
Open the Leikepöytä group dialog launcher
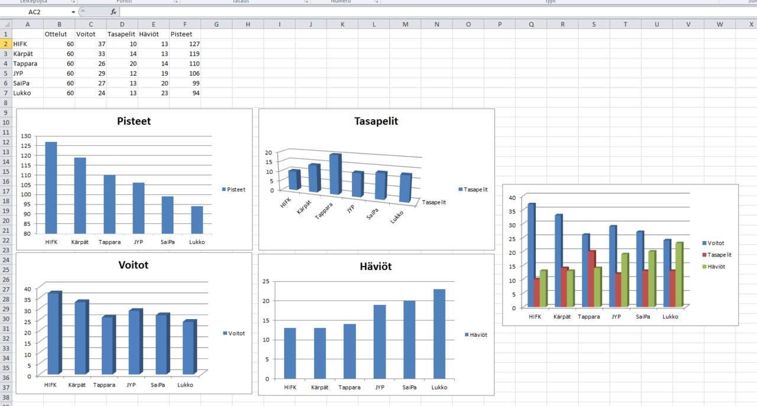click(73, 2)
